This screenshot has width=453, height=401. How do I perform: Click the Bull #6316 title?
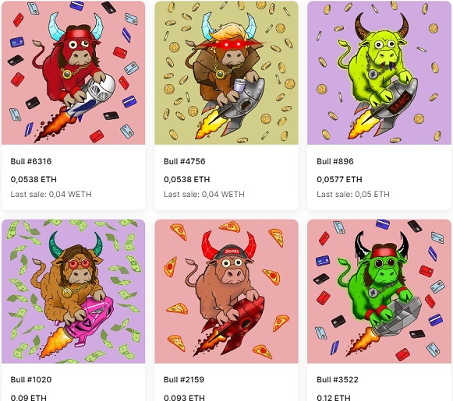pyautogui.click(x=31, y=161)
